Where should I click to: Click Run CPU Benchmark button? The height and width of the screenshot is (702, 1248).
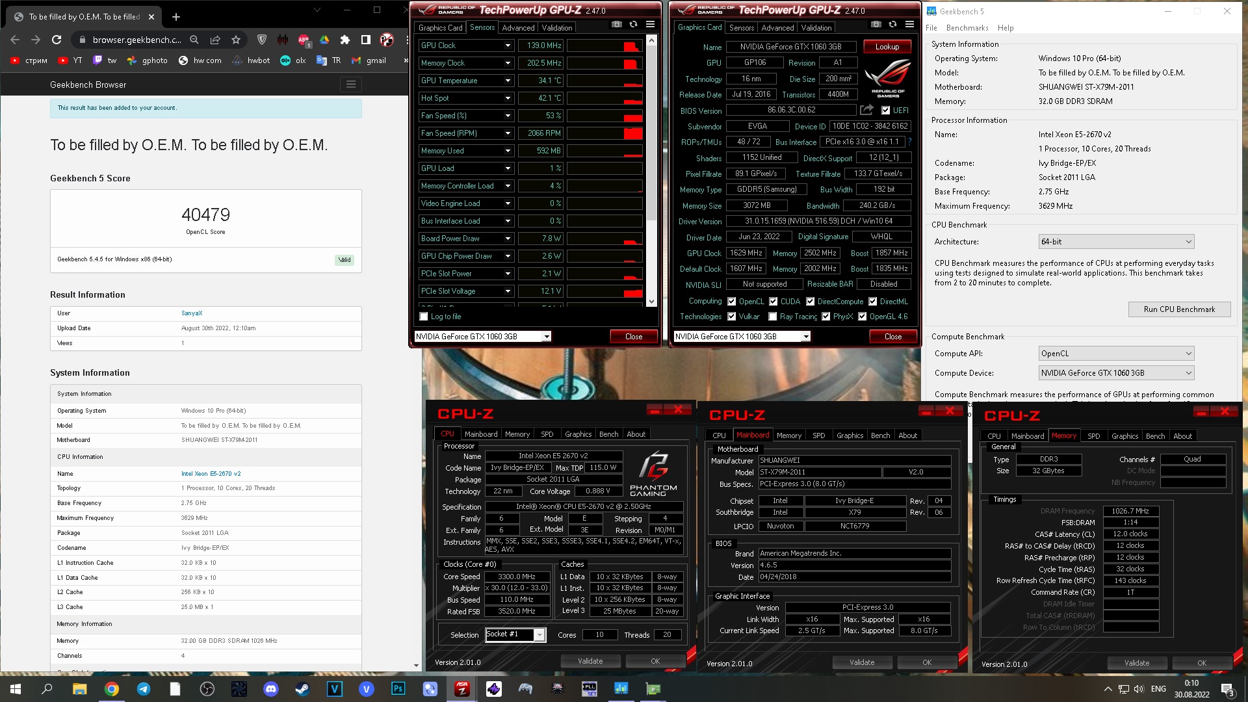tap(1179, 309)
